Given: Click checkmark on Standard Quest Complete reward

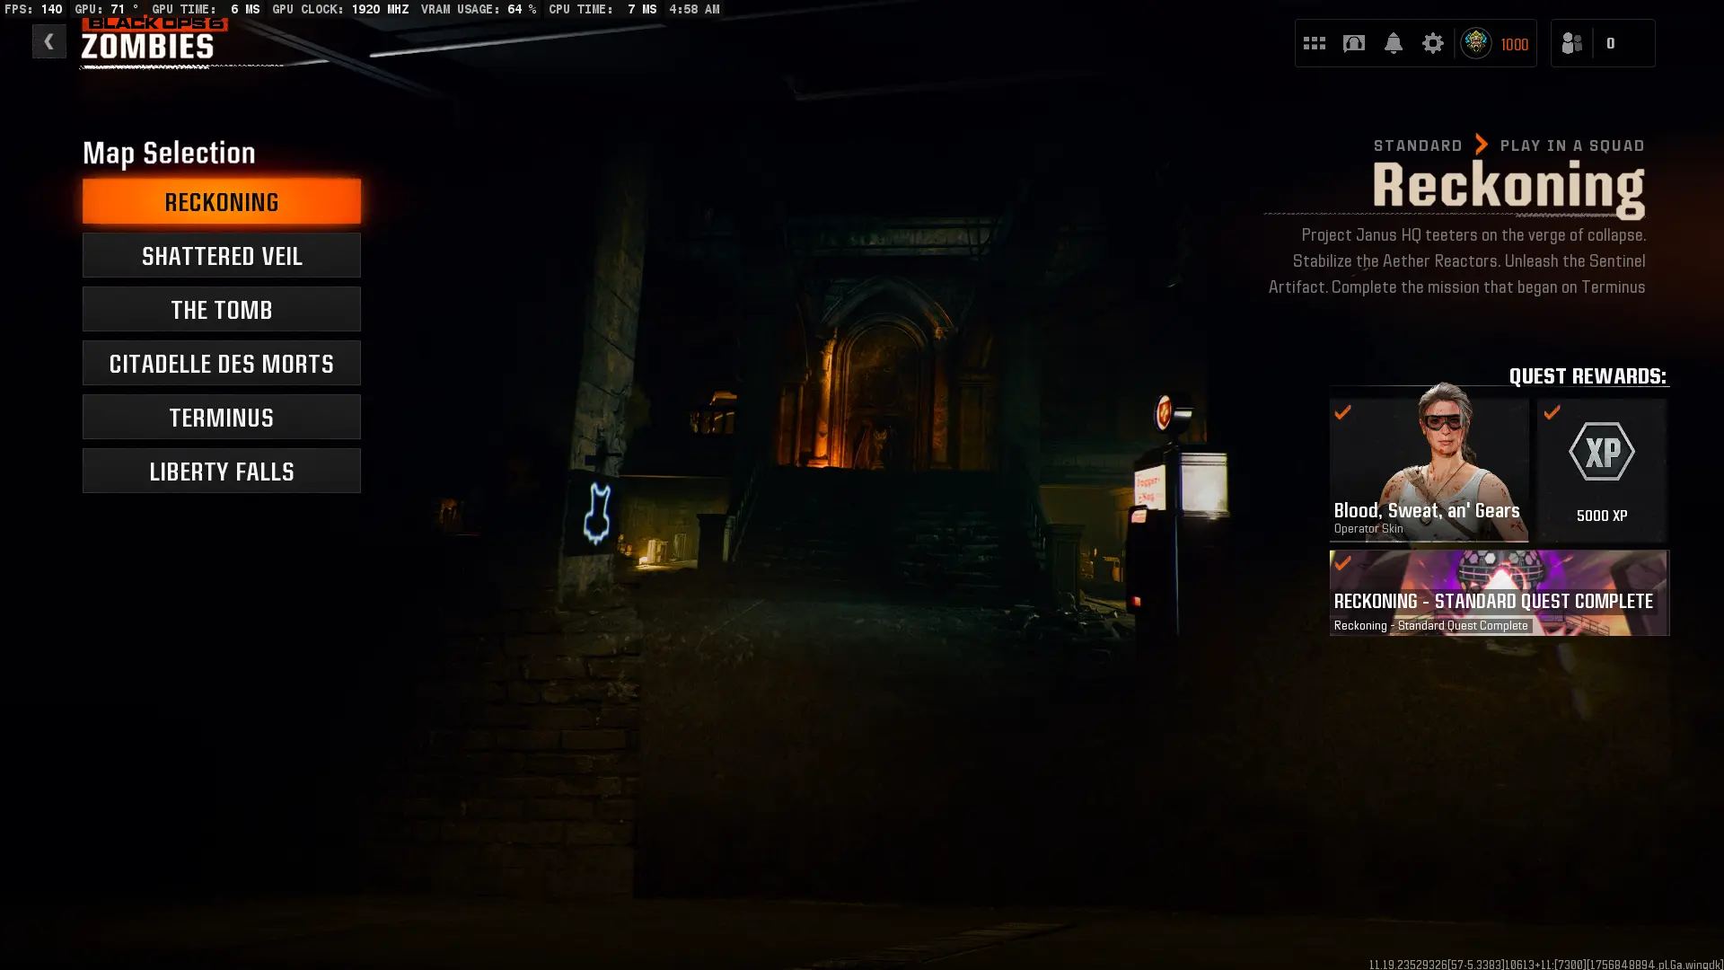Looking at the screenshot, I should pos(1342,563).
